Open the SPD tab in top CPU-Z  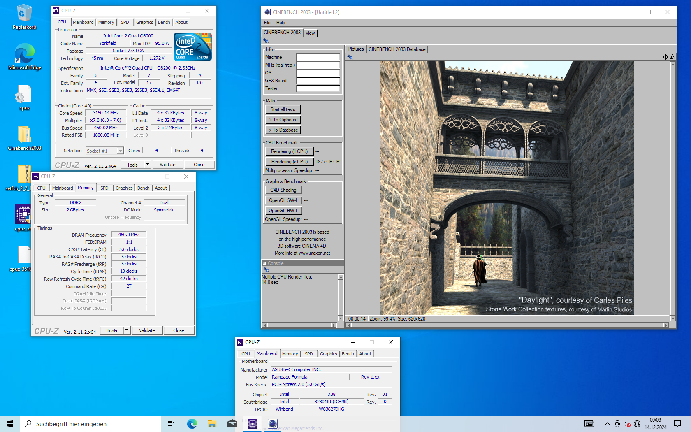coord(125,22)
